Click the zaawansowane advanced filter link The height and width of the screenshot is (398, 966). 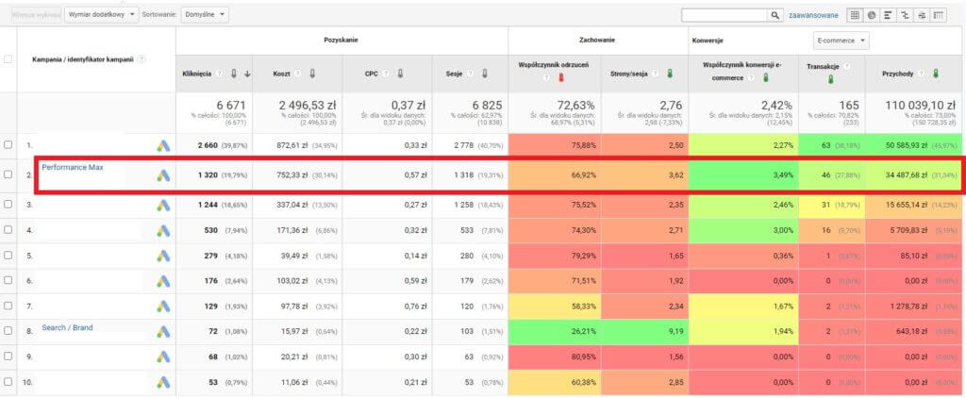[814, 15]
